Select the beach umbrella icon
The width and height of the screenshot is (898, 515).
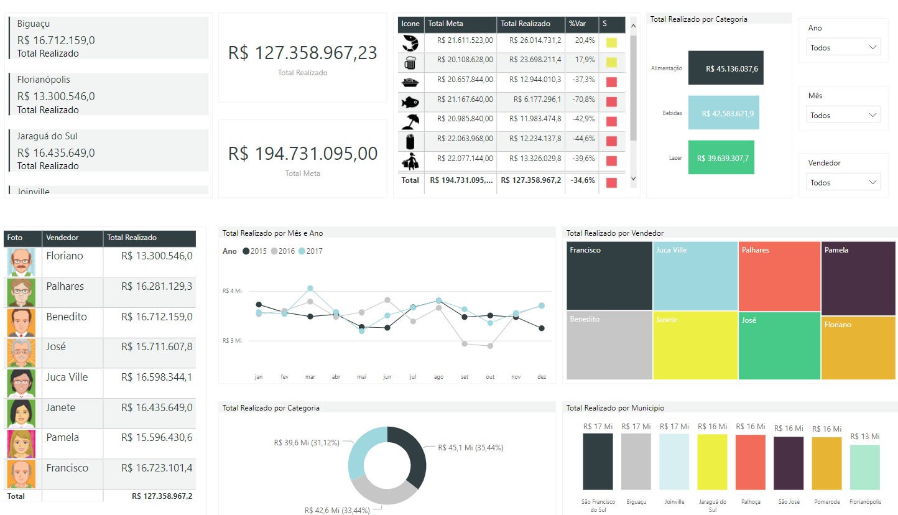tap(410, 121)
